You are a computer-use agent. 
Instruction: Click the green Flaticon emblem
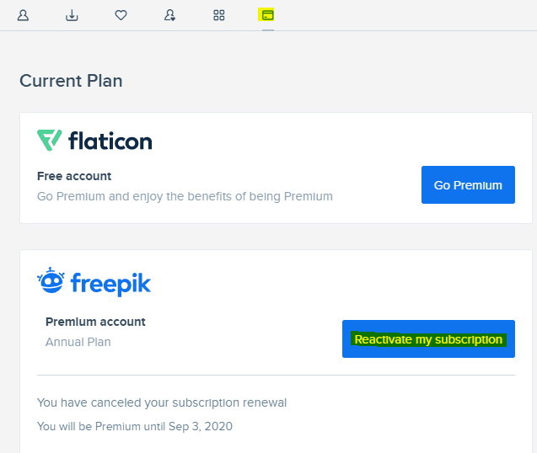[50, 140]
